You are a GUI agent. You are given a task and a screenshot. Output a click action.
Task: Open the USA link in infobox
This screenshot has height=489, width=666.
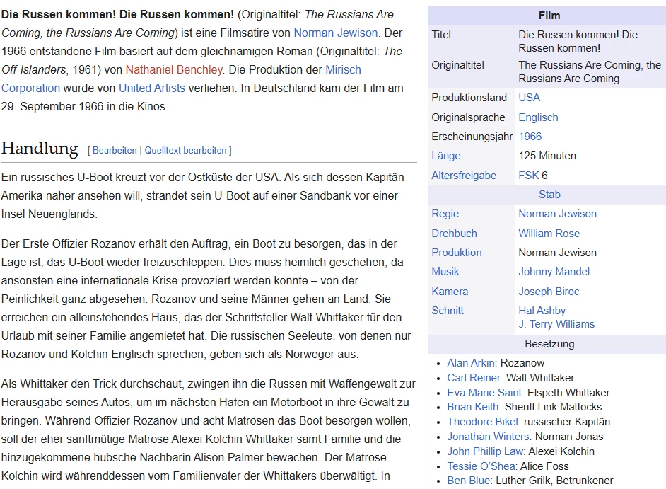tap(530, 98)
